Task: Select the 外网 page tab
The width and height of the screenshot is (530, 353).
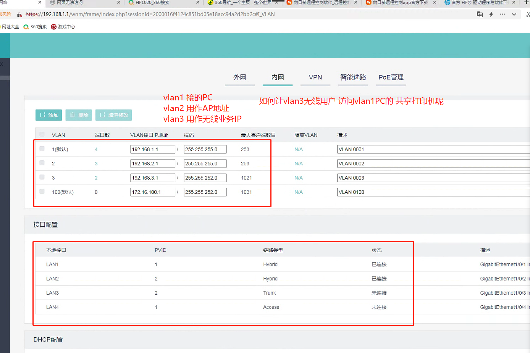Action: (240, 77)
